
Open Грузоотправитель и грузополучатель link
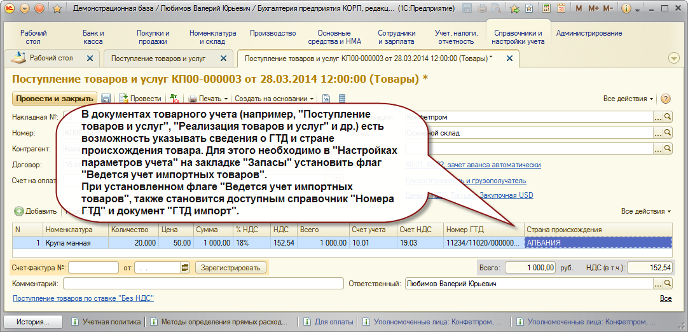(467, 181)
